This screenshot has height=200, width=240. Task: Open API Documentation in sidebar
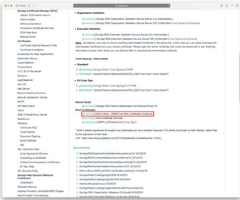(30, 24)
